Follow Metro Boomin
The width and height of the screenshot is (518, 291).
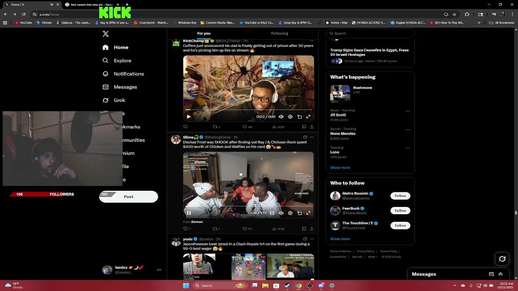(400, 196)
